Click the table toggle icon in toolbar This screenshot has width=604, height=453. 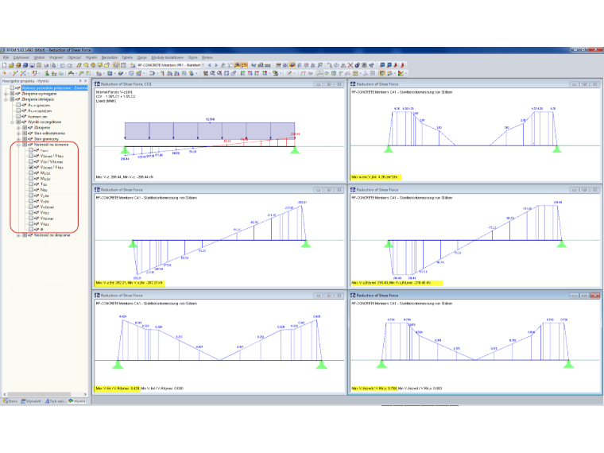pyautogui.click(x=123, y=65)
